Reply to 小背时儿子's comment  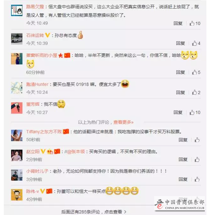click(x=183, y=179)
